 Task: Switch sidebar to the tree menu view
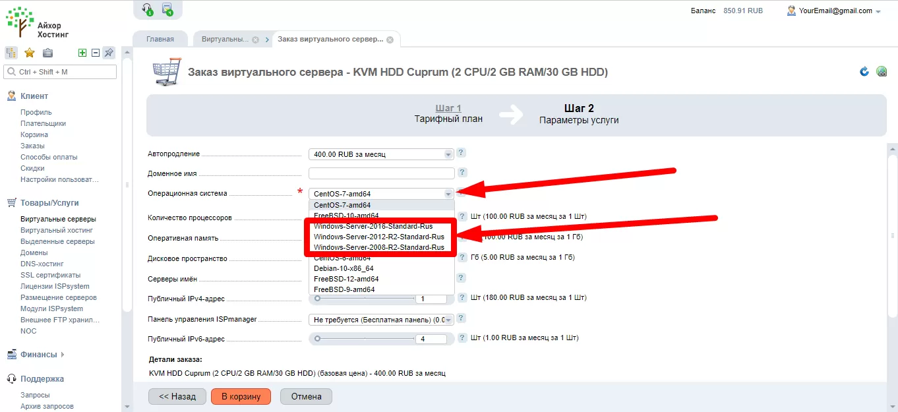click(11, 53)
